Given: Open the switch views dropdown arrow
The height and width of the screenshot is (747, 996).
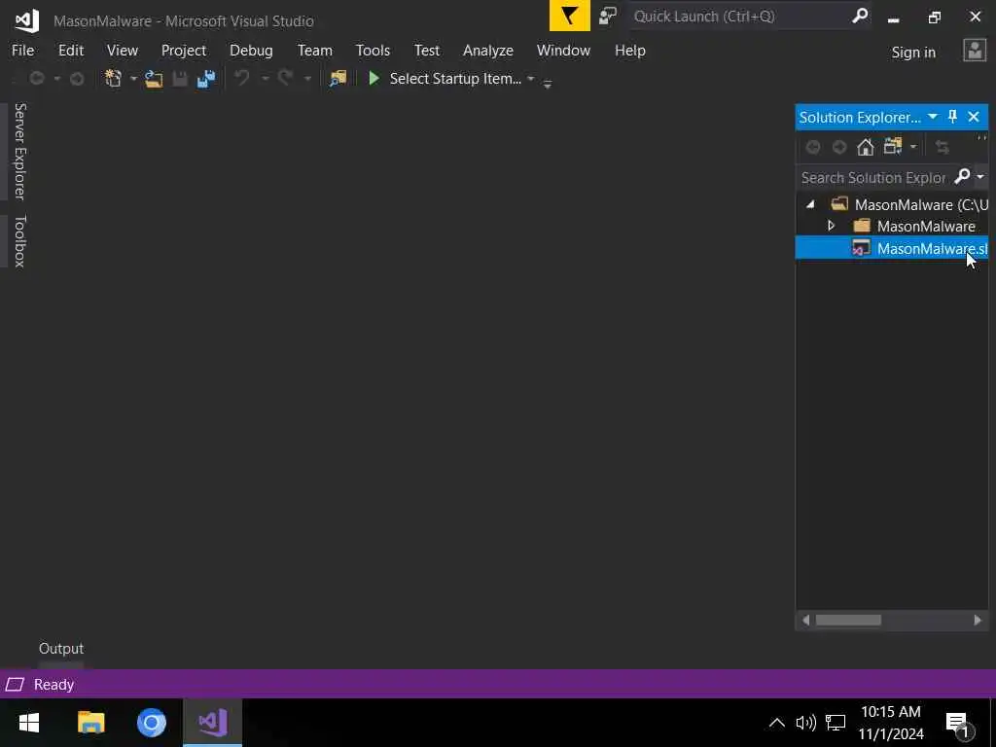Looking at the screenshot, I should [912, 148].
